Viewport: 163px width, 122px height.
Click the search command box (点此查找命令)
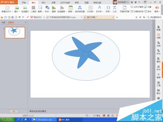[155, 17]
